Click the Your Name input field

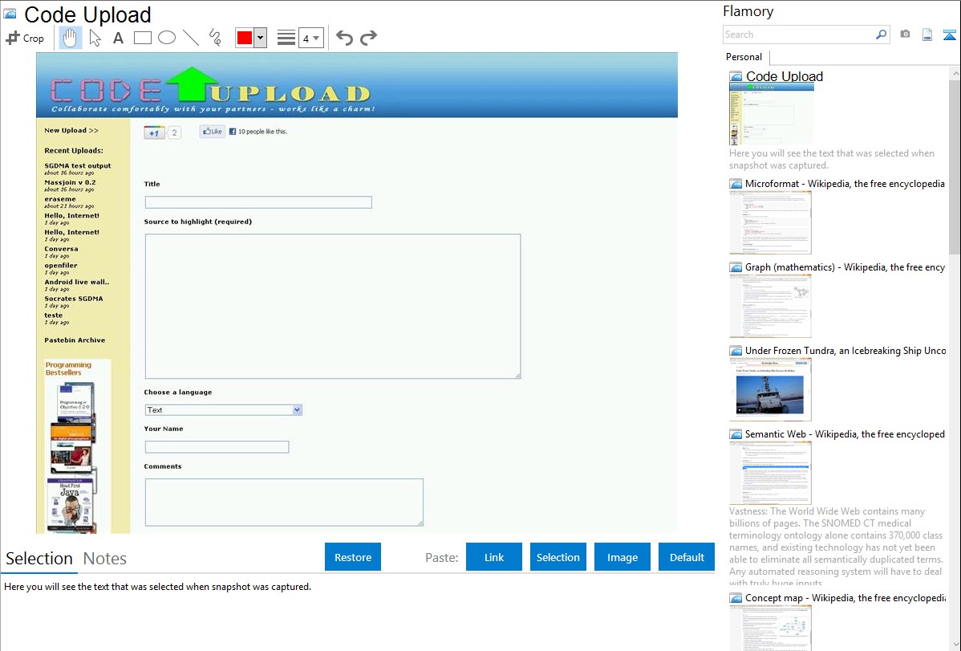217,446
